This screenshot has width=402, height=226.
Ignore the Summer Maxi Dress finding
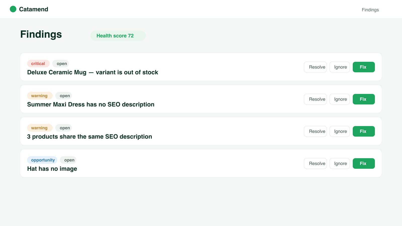(340, 99)
